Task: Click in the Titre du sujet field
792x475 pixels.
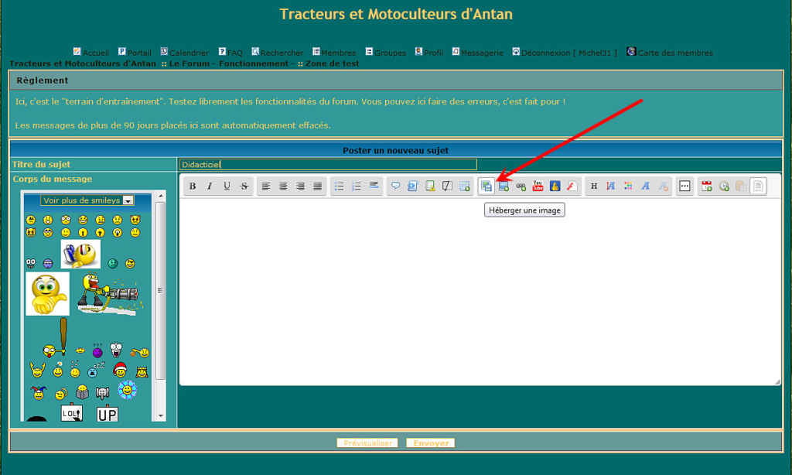Action: point(328,164)
